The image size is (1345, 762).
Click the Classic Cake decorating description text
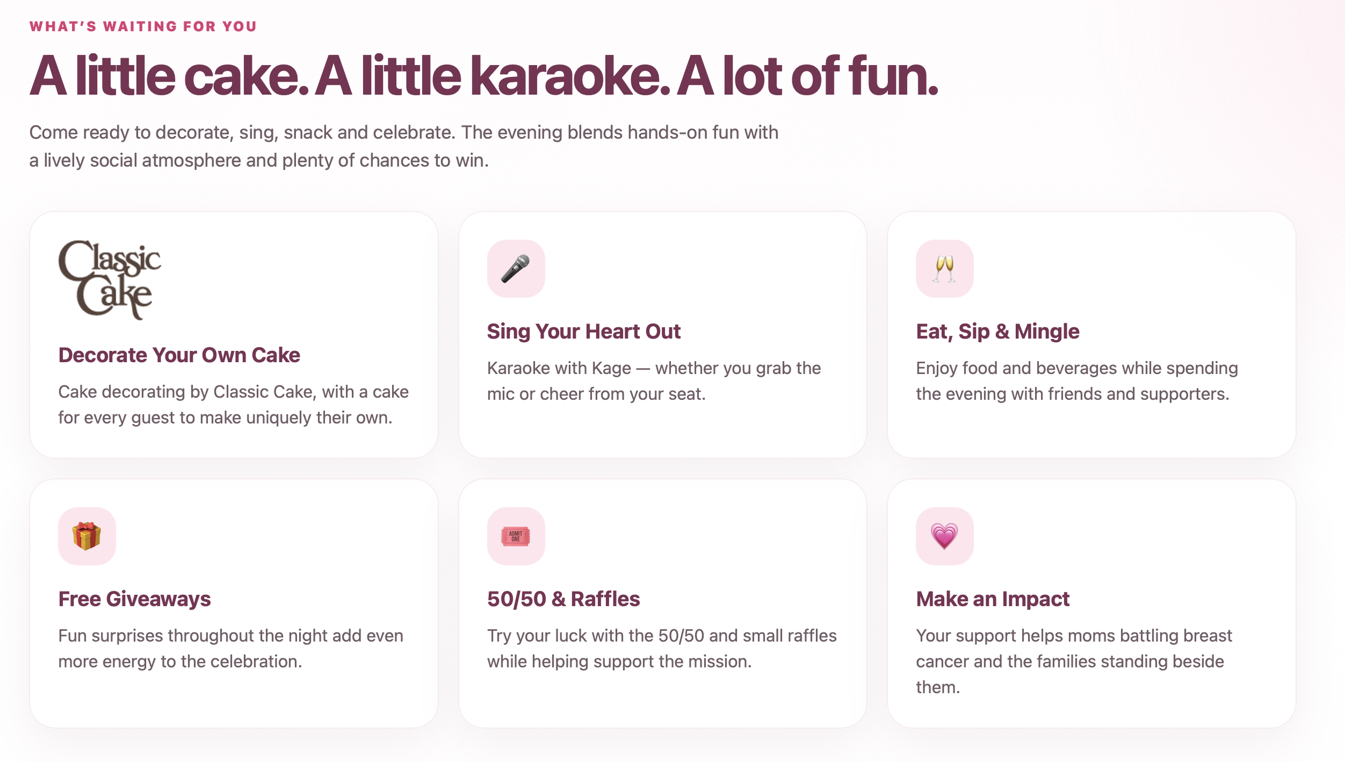click(x=233, y=405)
